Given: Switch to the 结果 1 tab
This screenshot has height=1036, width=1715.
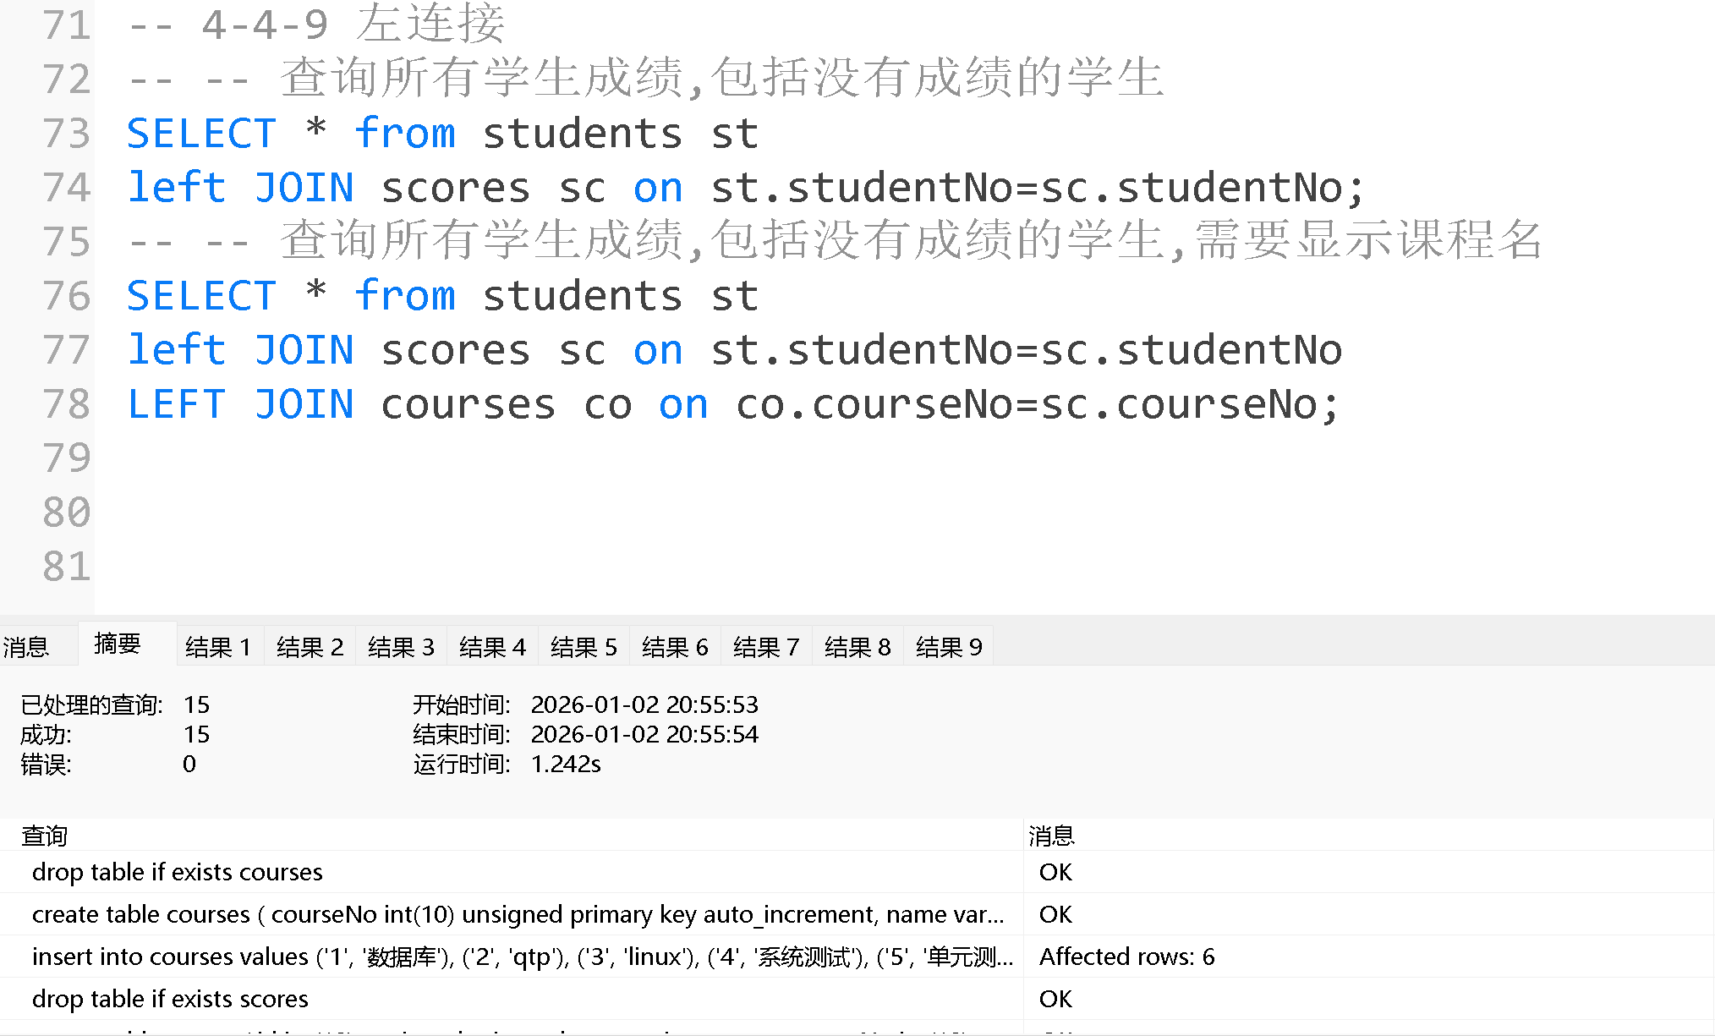Looking at the screenshot, I should tap(217, 647).
